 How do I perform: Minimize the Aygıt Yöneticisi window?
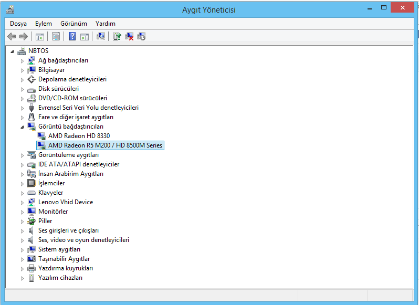click(370, 8)
